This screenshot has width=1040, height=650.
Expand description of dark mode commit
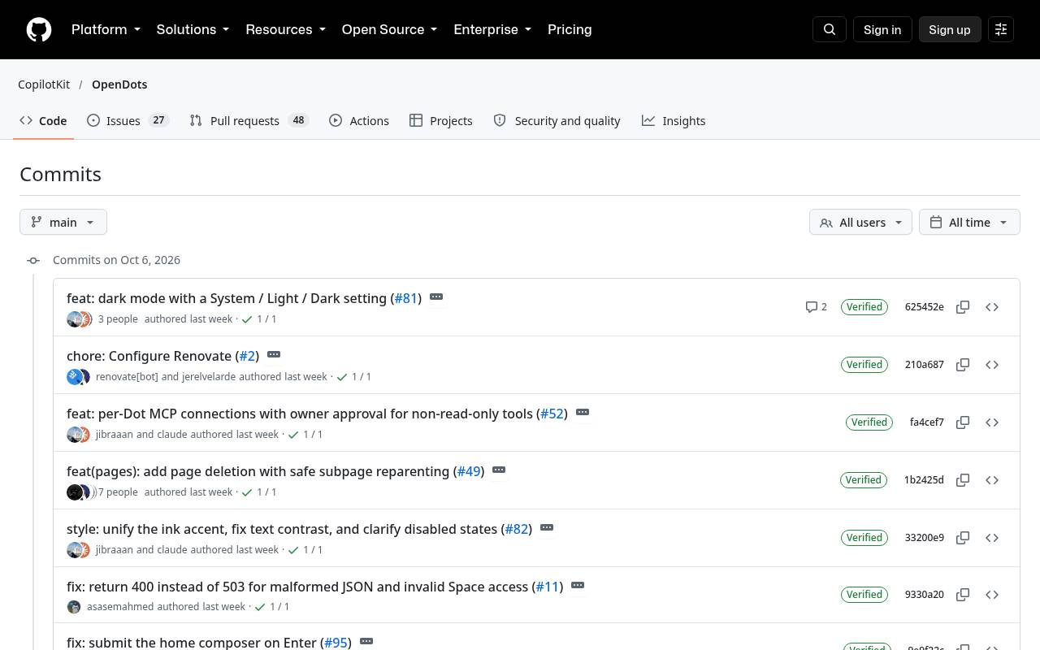pyautogui.click(x=436, y=297)
